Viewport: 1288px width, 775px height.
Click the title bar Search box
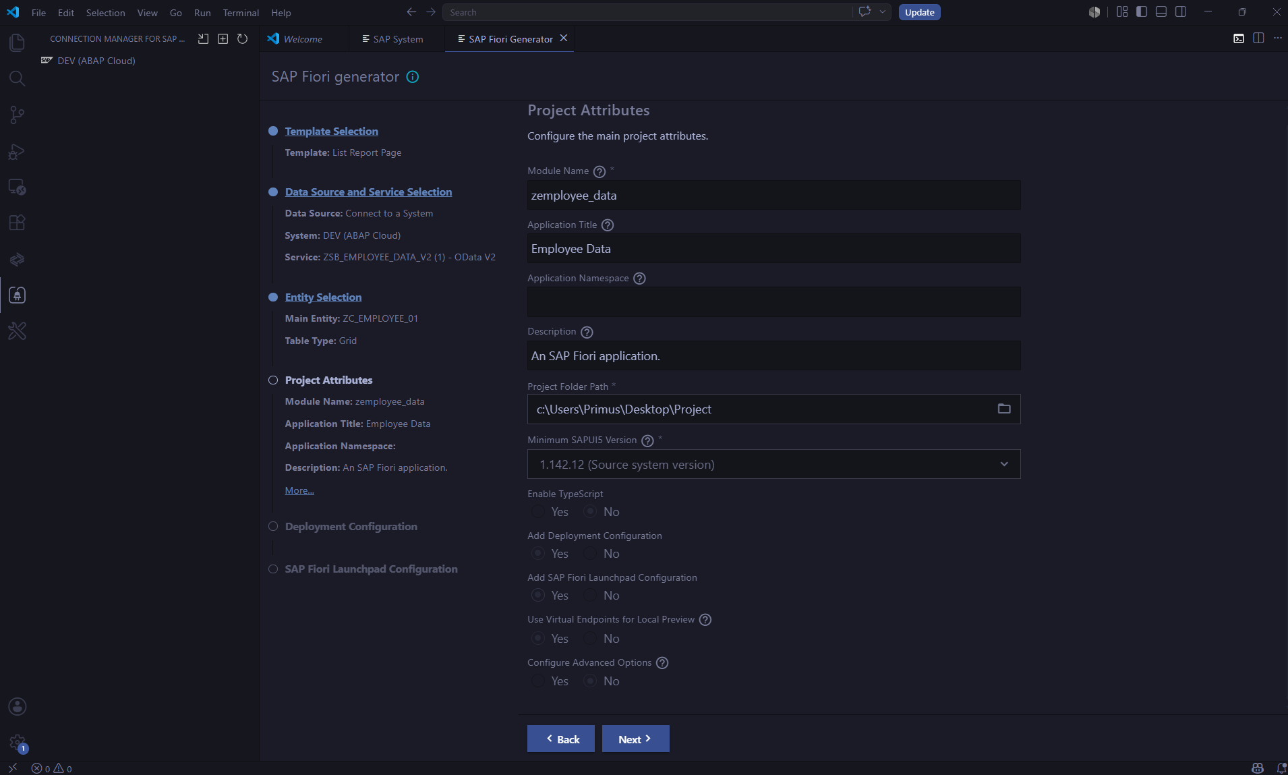(646, 12)
